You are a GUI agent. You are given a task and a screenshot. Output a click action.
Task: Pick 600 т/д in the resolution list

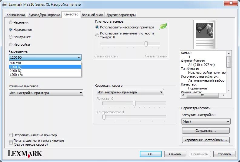[x=45, y=63]
